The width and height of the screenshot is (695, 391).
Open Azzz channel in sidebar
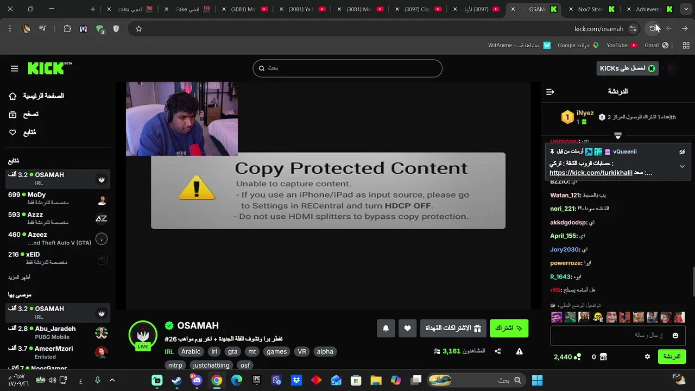pyautogui.click(x=58, y=218)
